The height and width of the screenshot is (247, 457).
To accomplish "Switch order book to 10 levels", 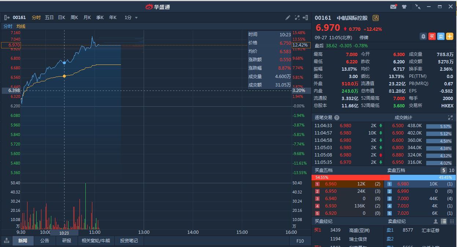I will coord(452,170).
